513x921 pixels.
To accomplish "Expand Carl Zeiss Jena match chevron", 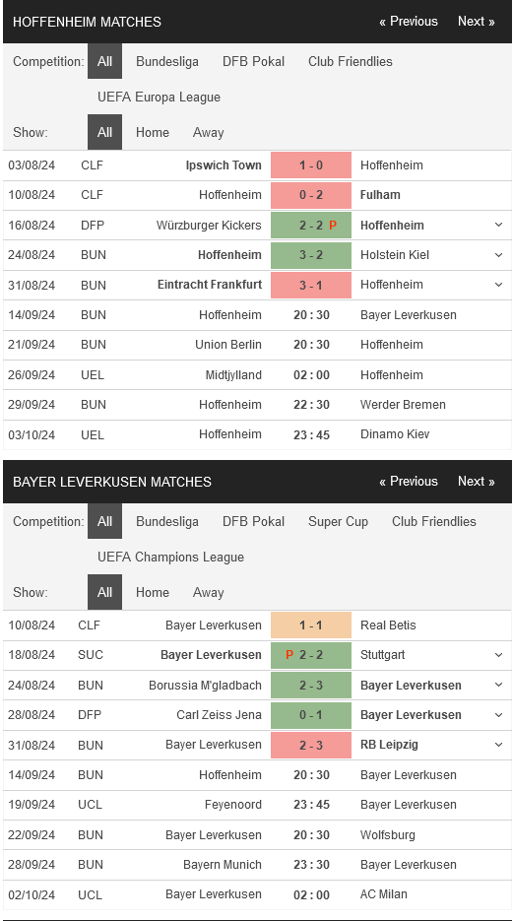I will click(x=498, y=715).
